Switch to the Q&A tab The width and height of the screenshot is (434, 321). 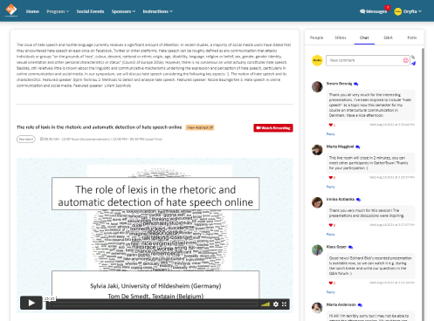click(388, 38)
